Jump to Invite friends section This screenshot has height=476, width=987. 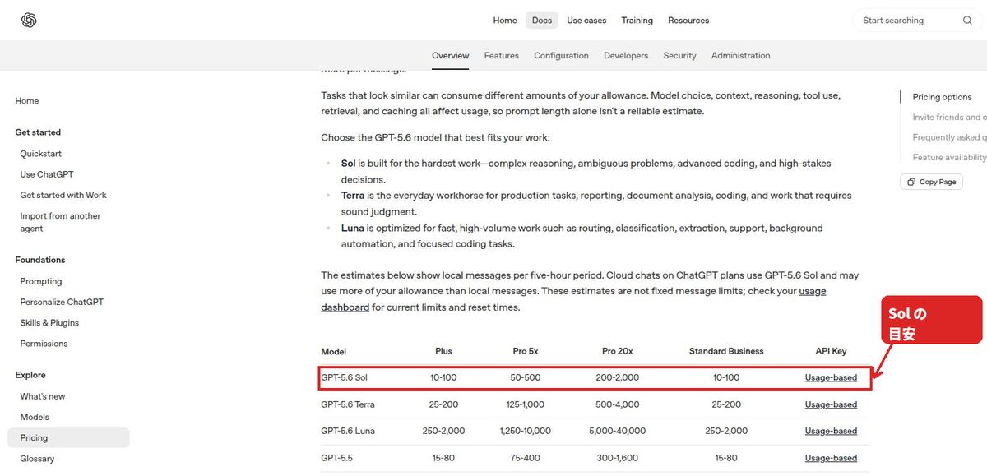[949, 118]
